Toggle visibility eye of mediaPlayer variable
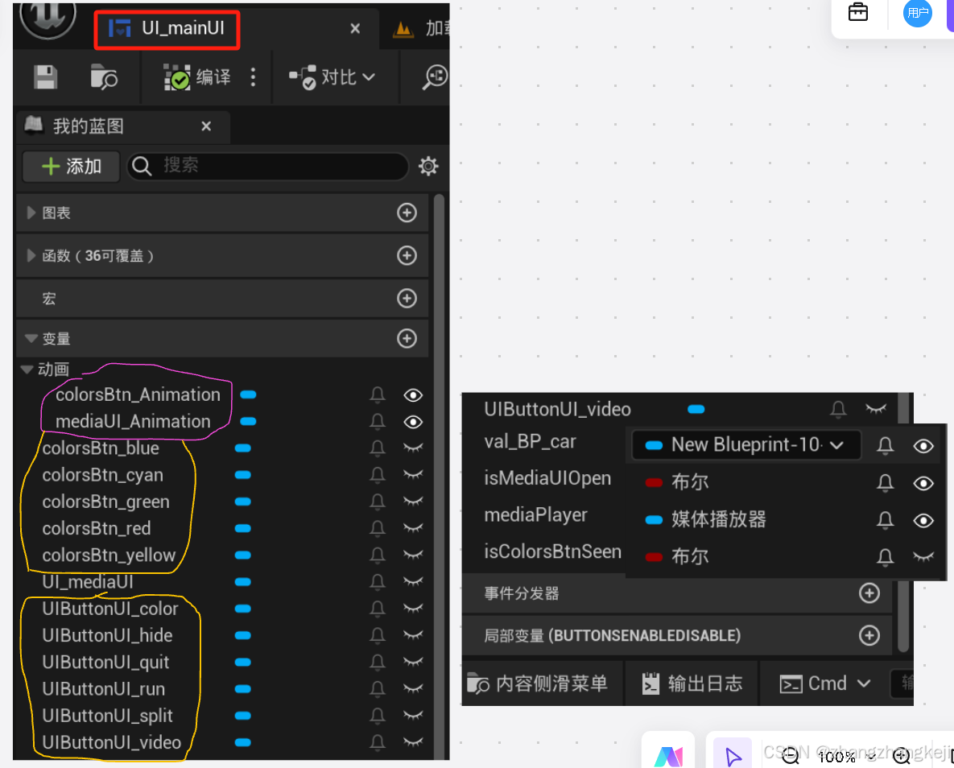 pyautogui.click(x=923, y=520)
